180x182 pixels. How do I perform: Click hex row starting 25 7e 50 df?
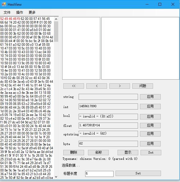pyautogui.click(x=27, y=178)
